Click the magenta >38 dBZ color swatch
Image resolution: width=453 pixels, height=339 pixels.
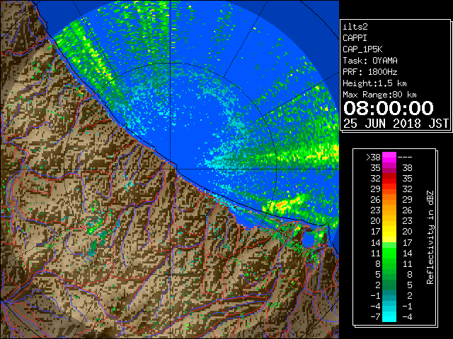(x=389, y=157)
